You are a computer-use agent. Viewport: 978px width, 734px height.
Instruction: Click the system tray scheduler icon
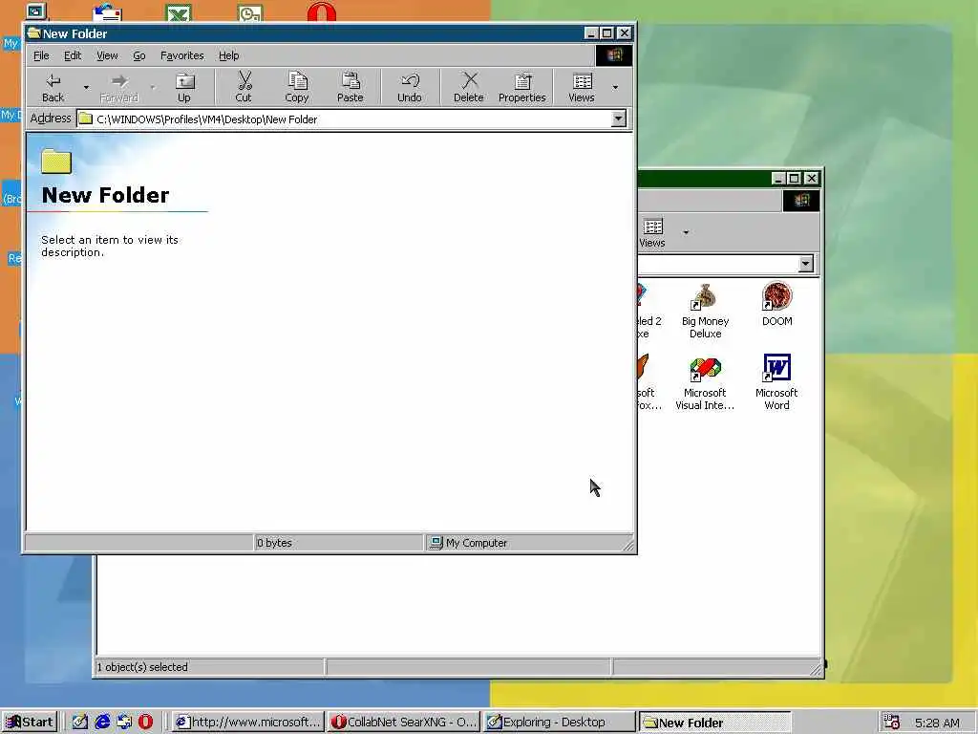coord(892,723)
